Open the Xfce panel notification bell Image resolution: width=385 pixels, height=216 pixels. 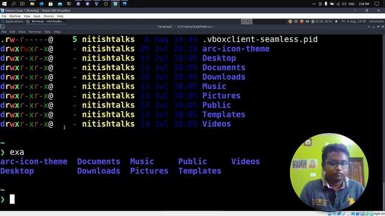(x=336, y=22)
